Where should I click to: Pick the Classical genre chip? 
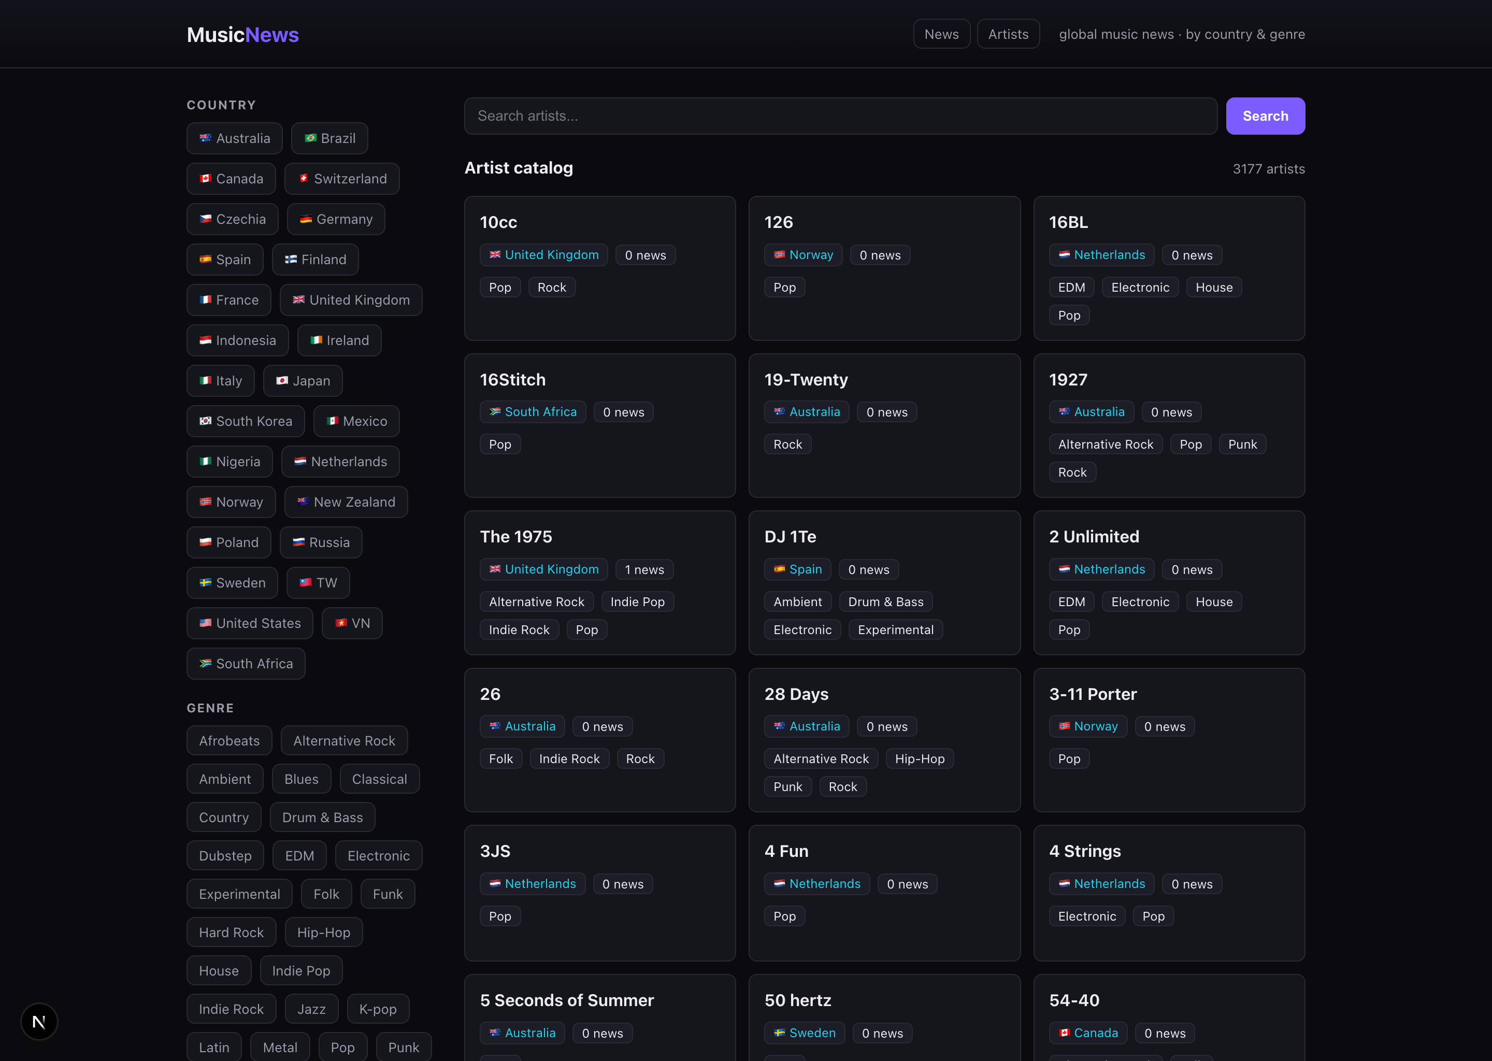(379, 779)
